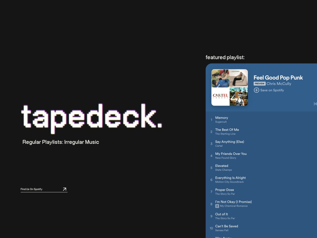Click the playlist cover art collage
This screenshot has width=317, height=238.
(x=230, y=88)
